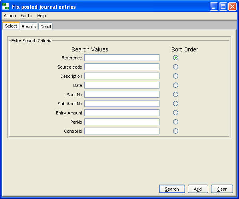This screenshot has width=239, height=199.
Task: Click the Clear button
Action: (222, 189)
